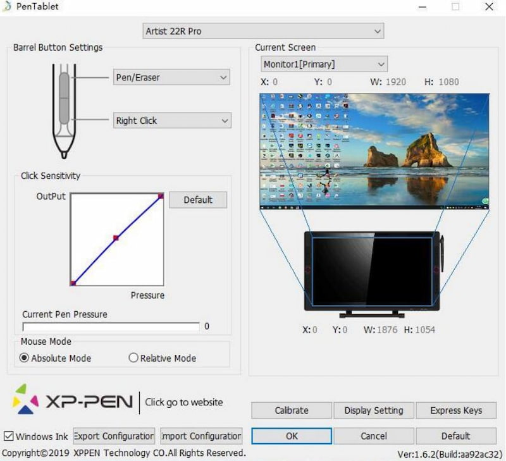Image resolution: width=506 pixels, height=461 pixels.
Task: Click the pen upper barrel button graphic
Action: click(65, 85)
